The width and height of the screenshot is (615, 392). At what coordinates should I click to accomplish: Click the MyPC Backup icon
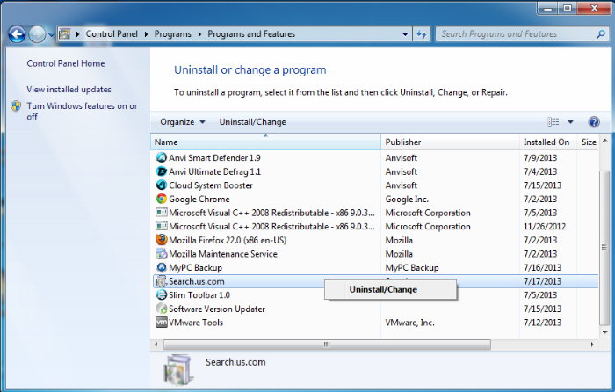(x=161, y=267)
